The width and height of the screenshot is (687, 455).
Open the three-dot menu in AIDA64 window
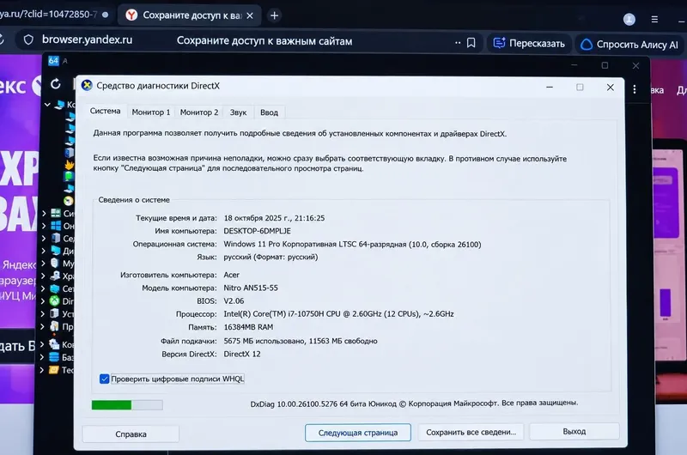tap(635, 89)
